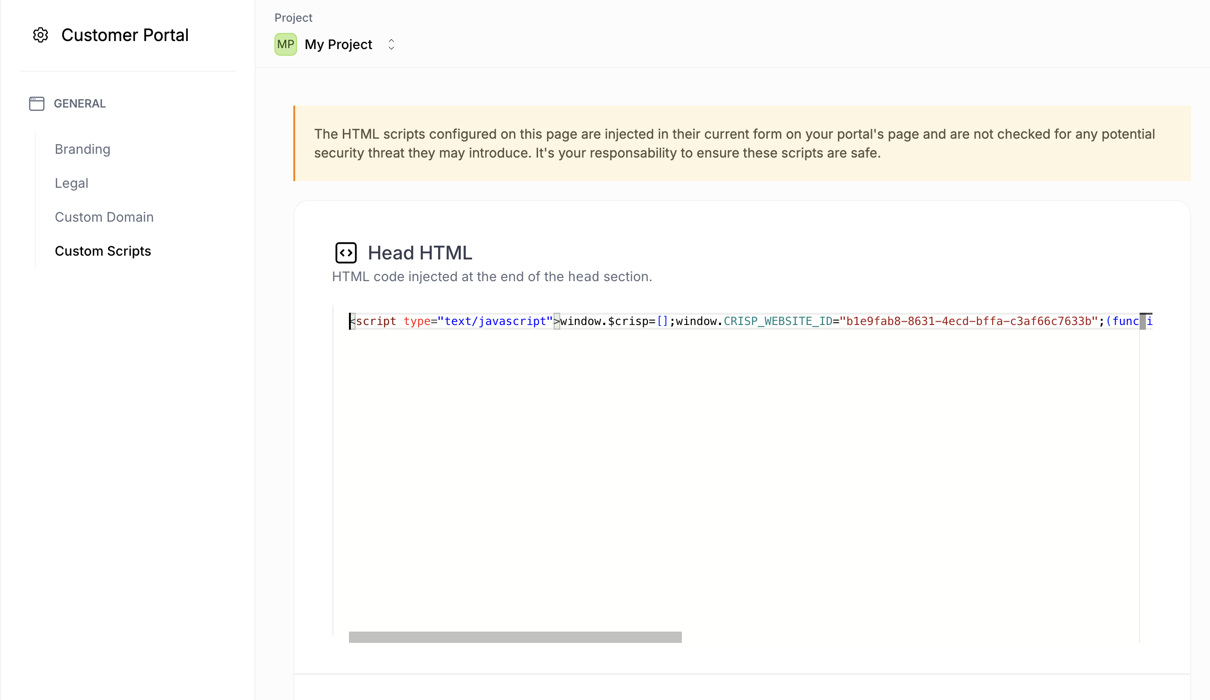The height and width of the screenshot is (700, 1210).
Task: Click the GENERAL section browser window icon
Action: 37,104
